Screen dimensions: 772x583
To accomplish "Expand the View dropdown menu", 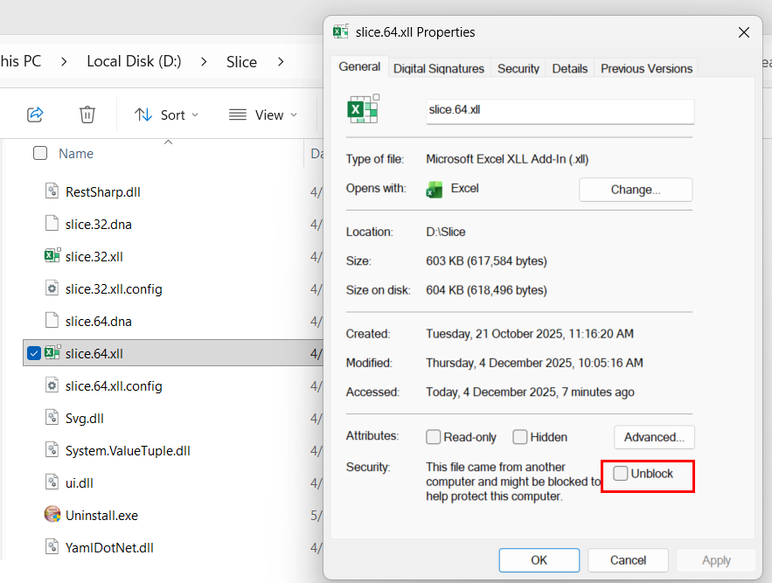I will (x=263, y=115).
